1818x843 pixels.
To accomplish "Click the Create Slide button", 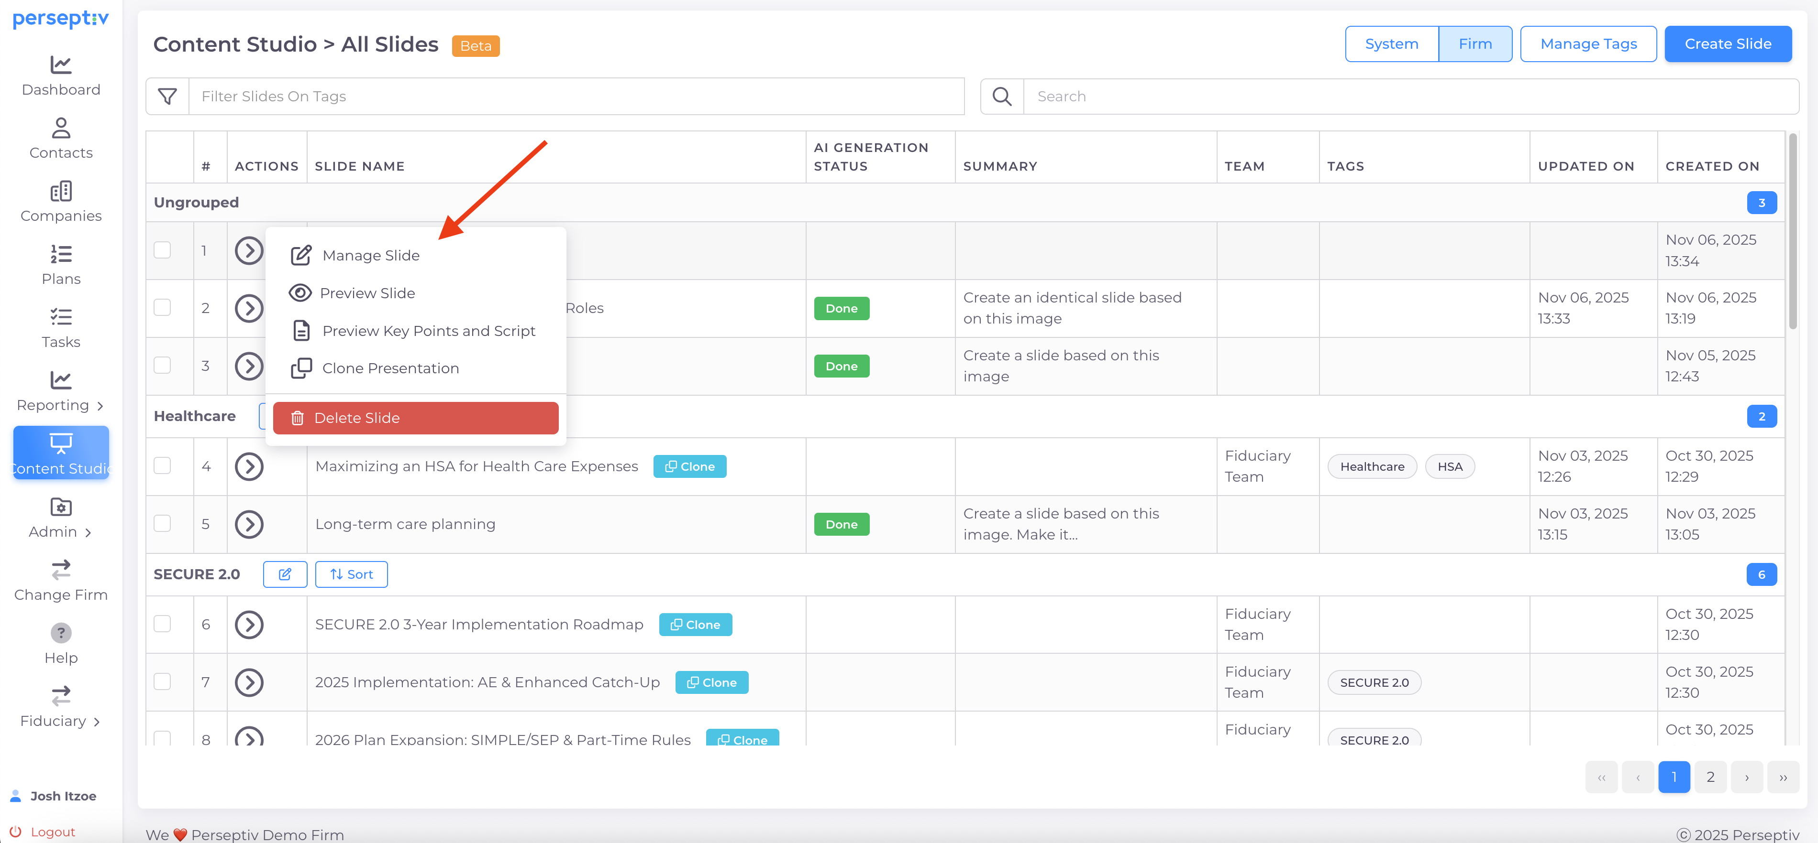I will tap(1727, 44).
